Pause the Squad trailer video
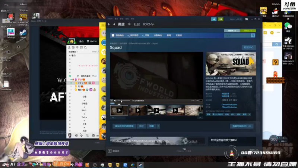Viewport: 298px width, 168px height. 112,100
